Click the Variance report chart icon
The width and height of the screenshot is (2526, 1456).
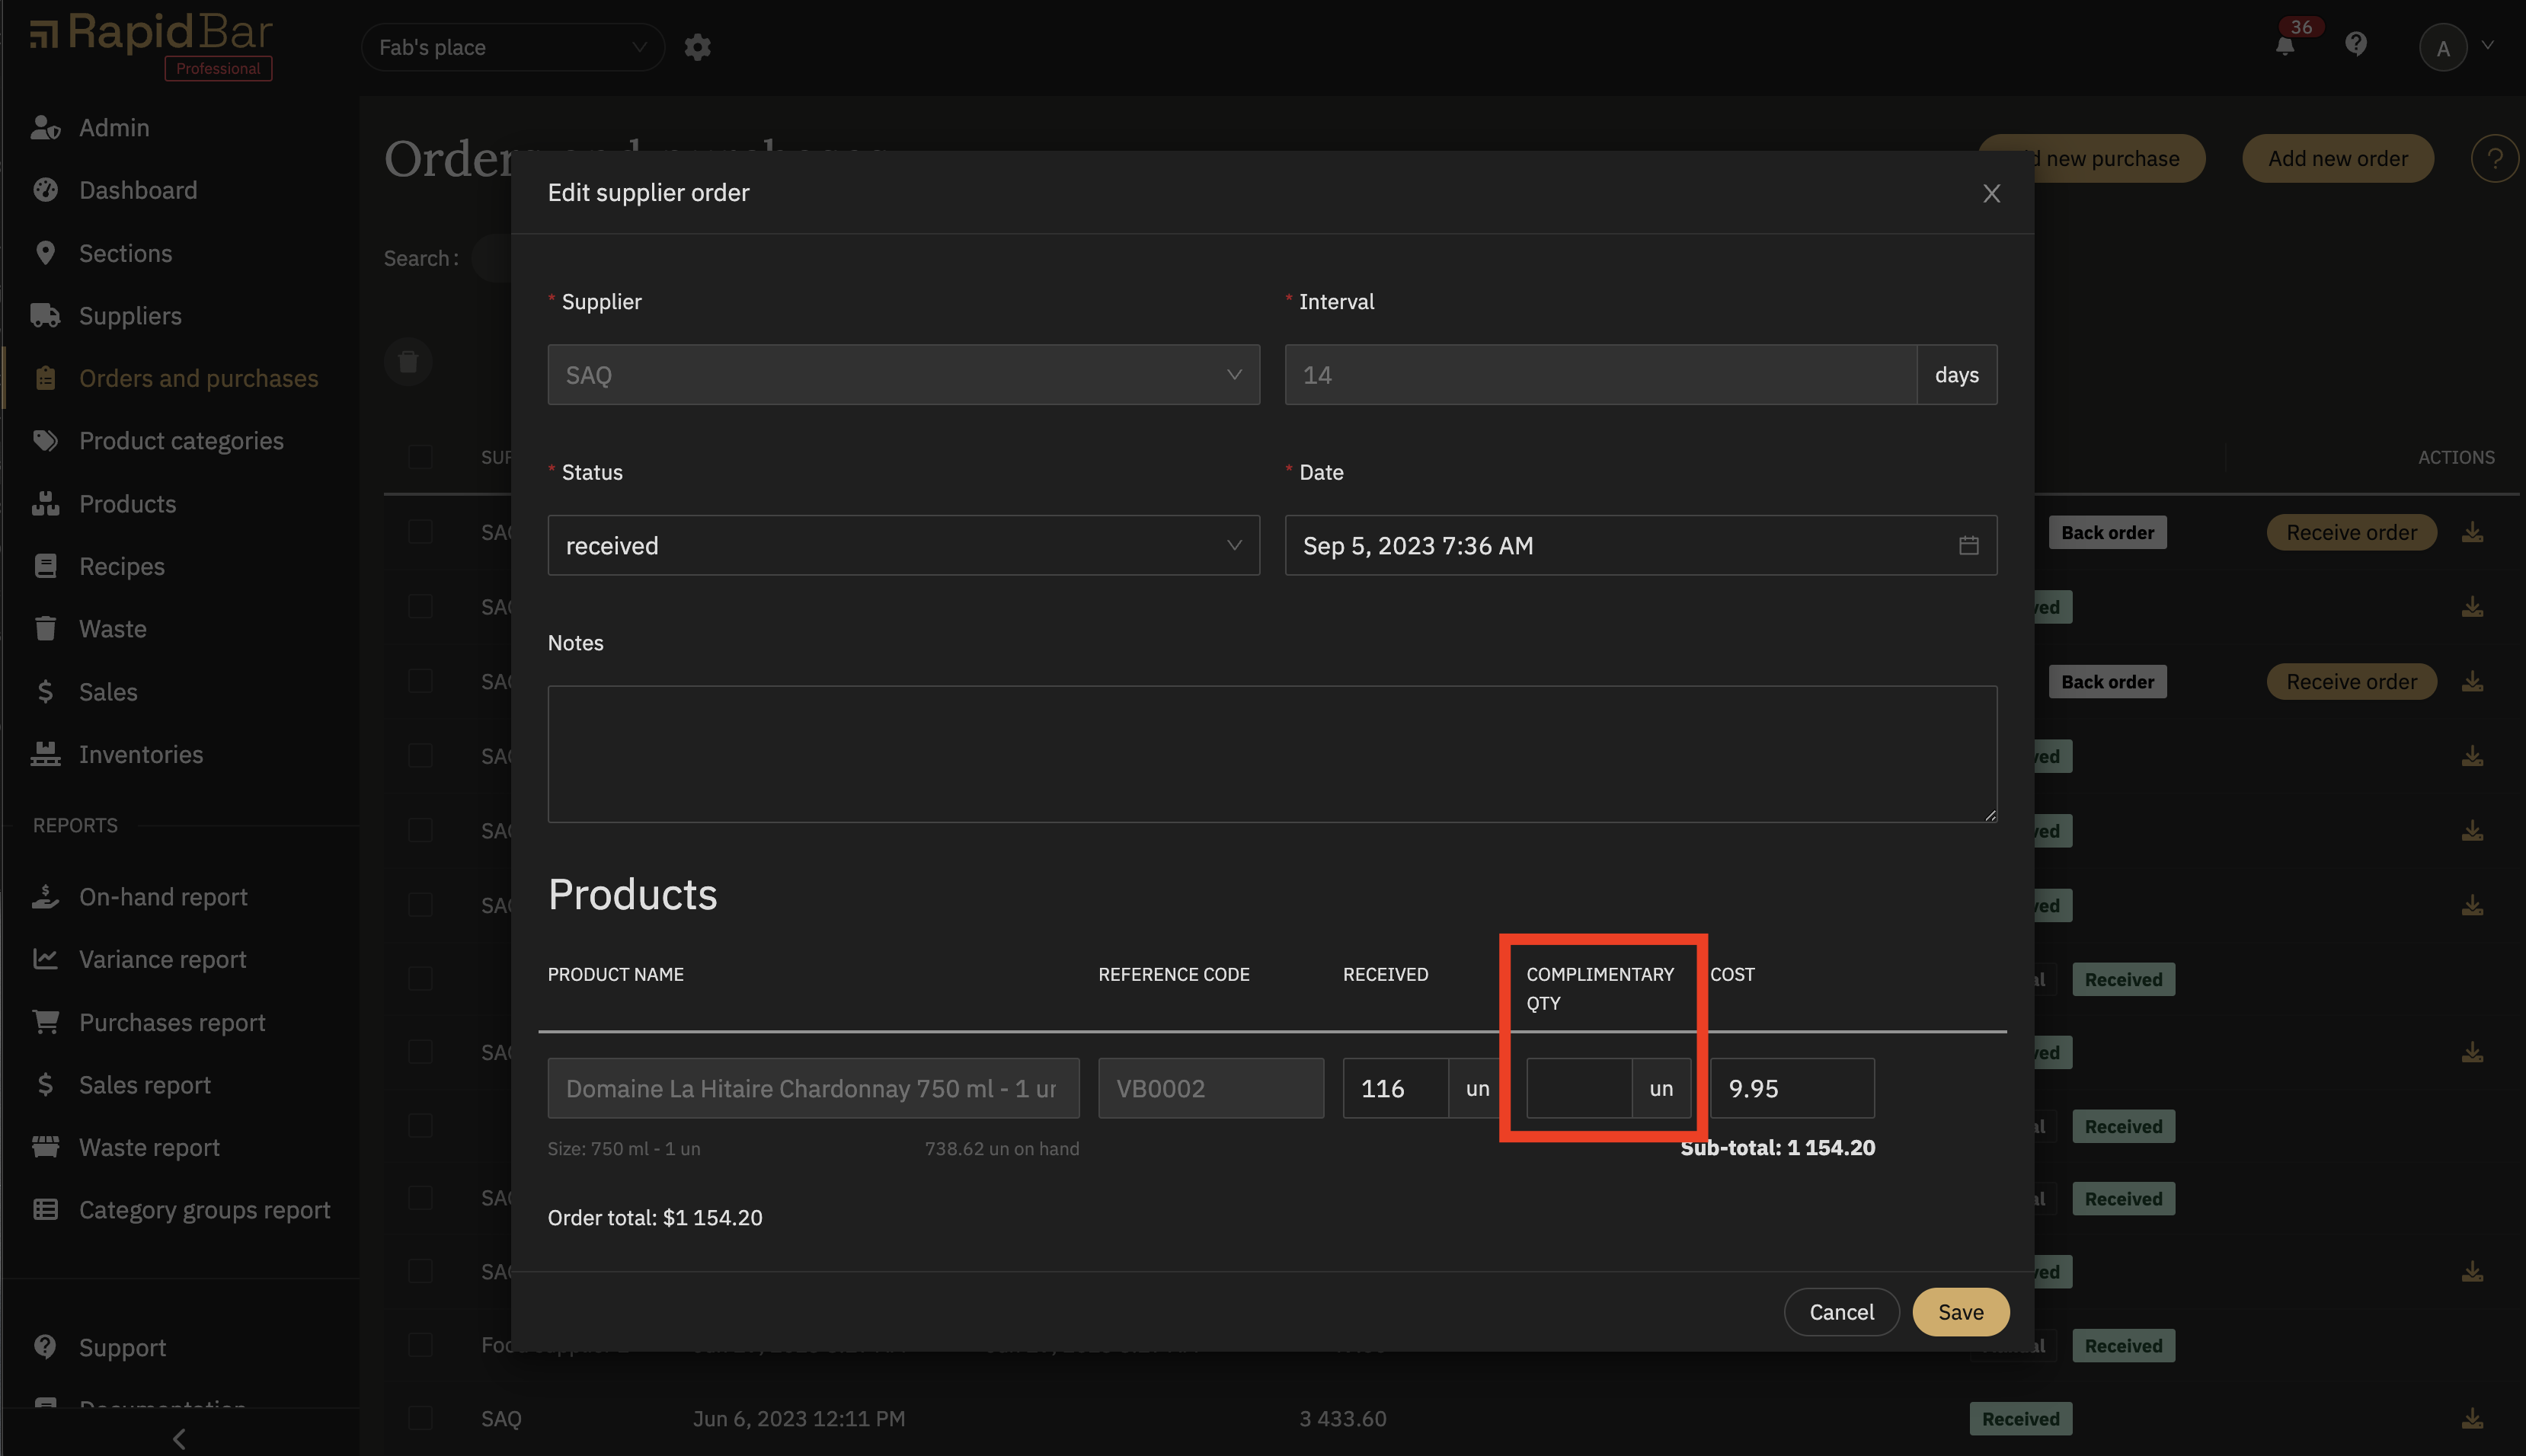click(45, 959)
